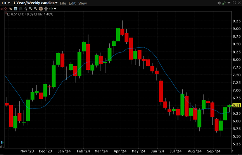This screenshot has height=155, width=242.
Task: Click the horizontal expand bar-spacing icon
Action: 46,9
